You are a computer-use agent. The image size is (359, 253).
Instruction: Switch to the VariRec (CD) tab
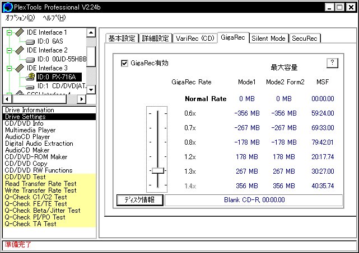pyautogui.click(x=195, y=38)
